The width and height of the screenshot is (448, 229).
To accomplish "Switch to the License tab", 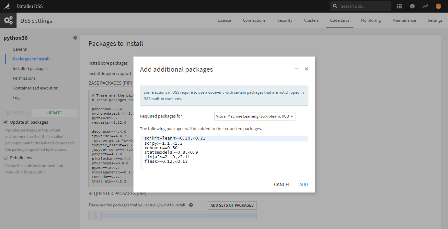I will point(224,20).
